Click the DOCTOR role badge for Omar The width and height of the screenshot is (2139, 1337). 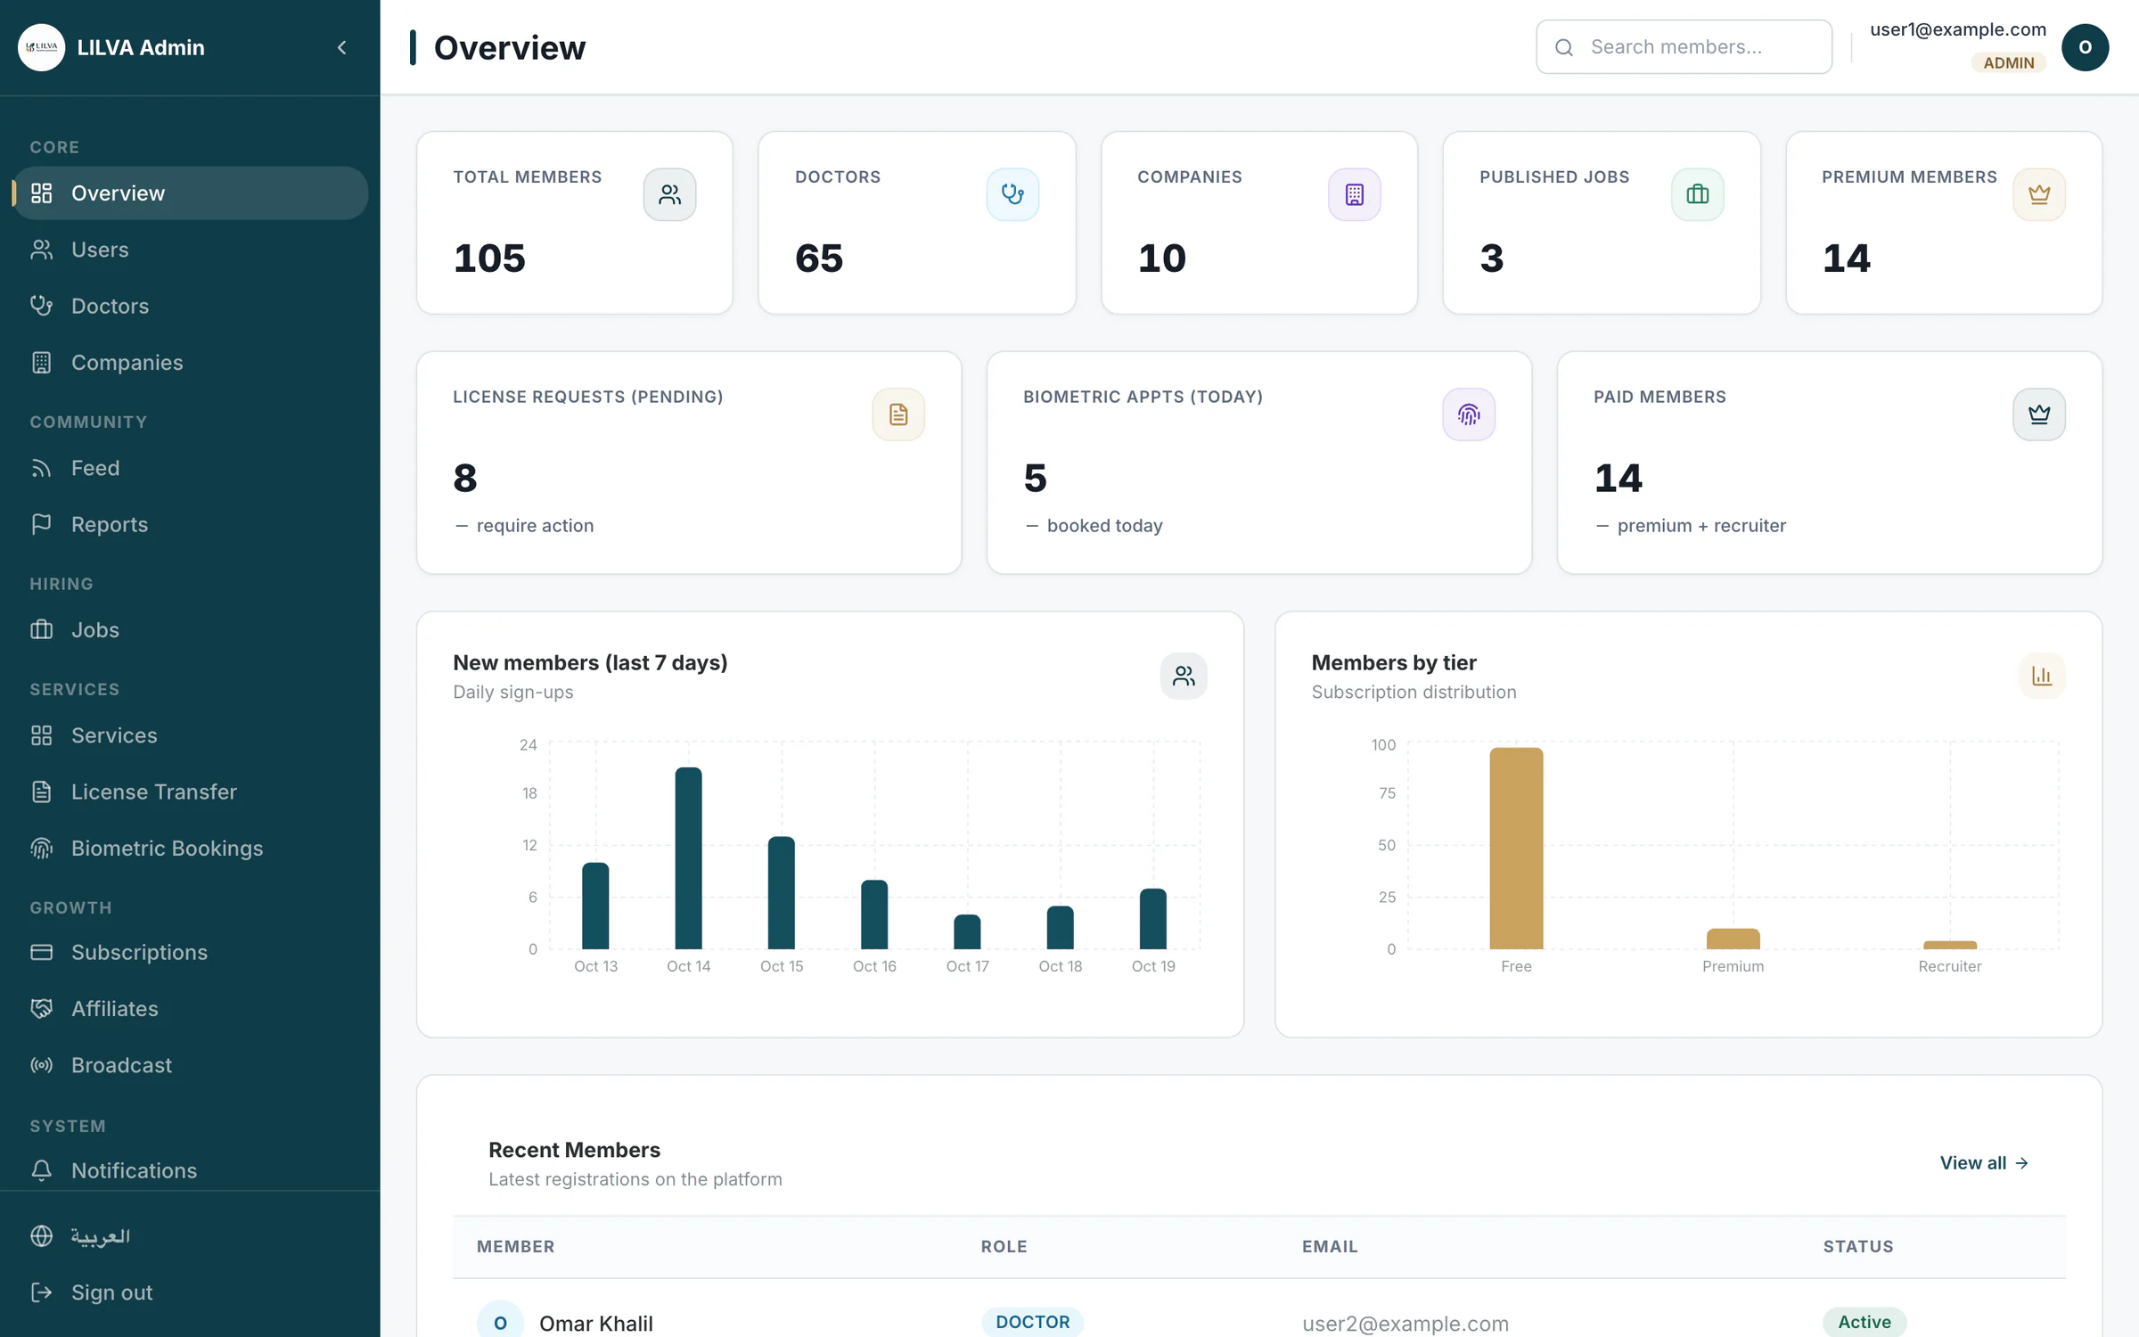pos(1033,1322)
